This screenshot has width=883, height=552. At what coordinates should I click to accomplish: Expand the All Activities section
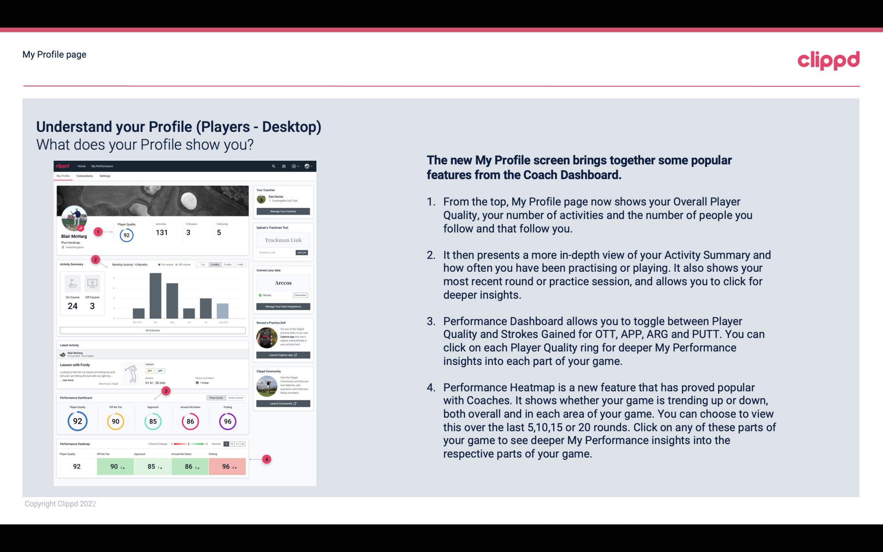pyautogui.click(x=153, y=331)
